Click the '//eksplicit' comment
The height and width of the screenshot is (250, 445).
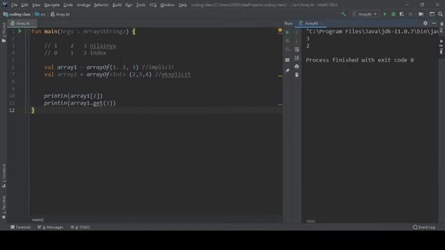173,74
